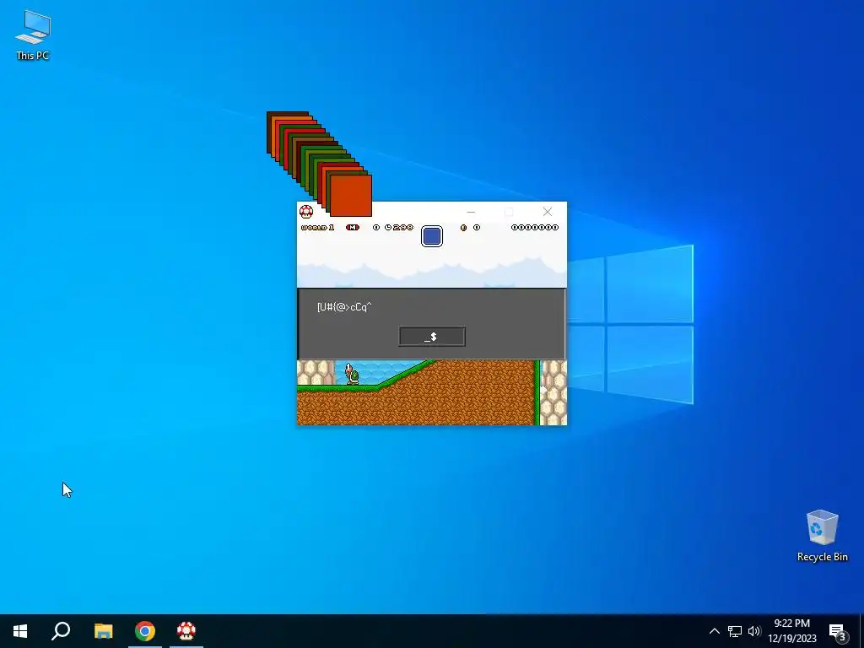This screenshot has width=864, height=648.
Task: Click the score counter 0000000 in the HUD
Action: click(x=534, y=228)
